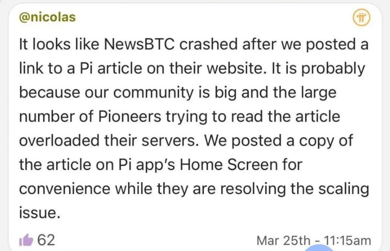Tap the orange Pi logo badge
The height and width of the screenshot is (251, 390).
coord(362,18)
